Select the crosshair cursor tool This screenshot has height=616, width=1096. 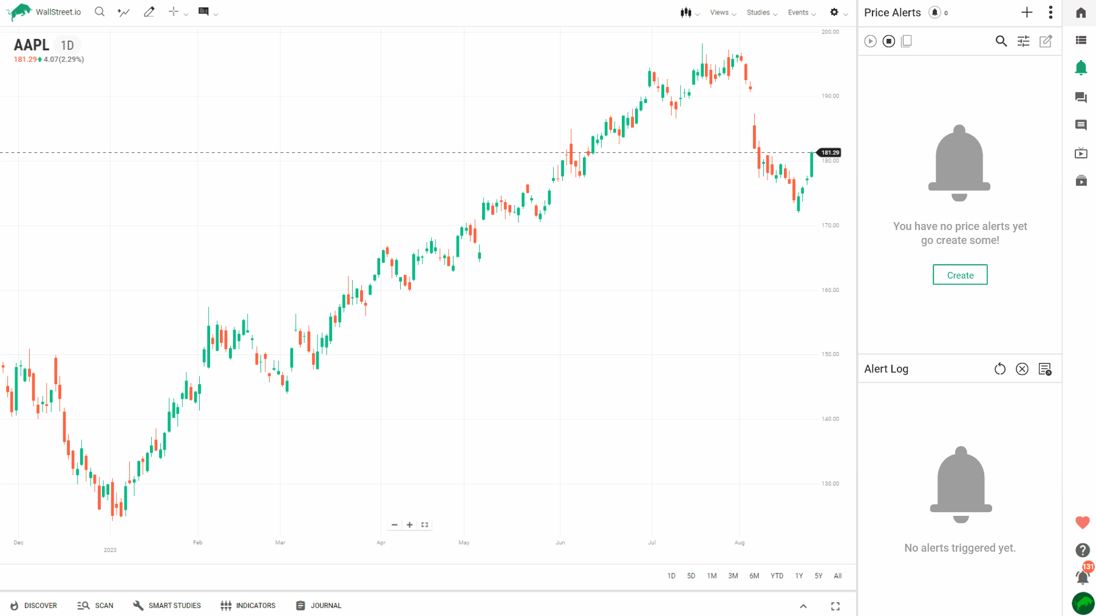coord(174,12)
